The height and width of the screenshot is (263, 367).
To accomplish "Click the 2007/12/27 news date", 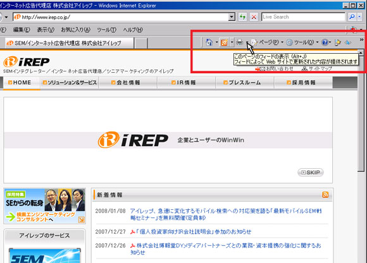I will 110,231.
